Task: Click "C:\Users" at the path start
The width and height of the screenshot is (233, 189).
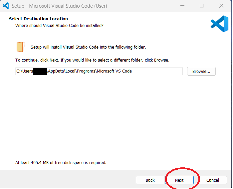Action: pos(24,71)
